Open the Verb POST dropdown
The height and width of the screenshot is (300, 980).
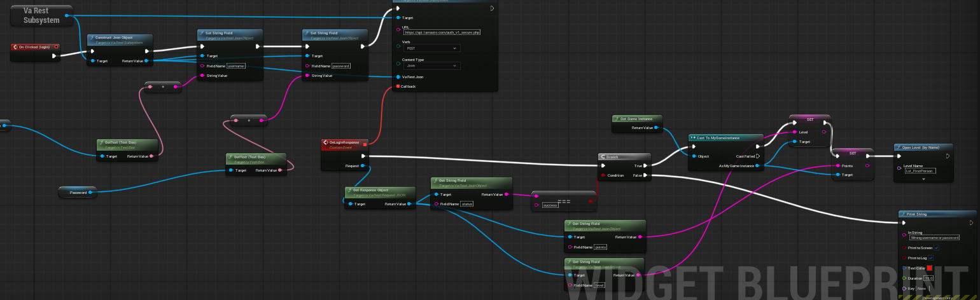[x=431, y=48]
